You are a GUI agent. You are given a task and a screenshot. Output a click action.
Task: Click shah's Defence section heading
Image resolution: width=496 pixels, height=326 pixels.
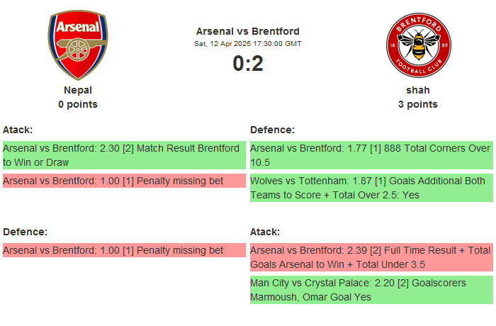coord(272,130)
